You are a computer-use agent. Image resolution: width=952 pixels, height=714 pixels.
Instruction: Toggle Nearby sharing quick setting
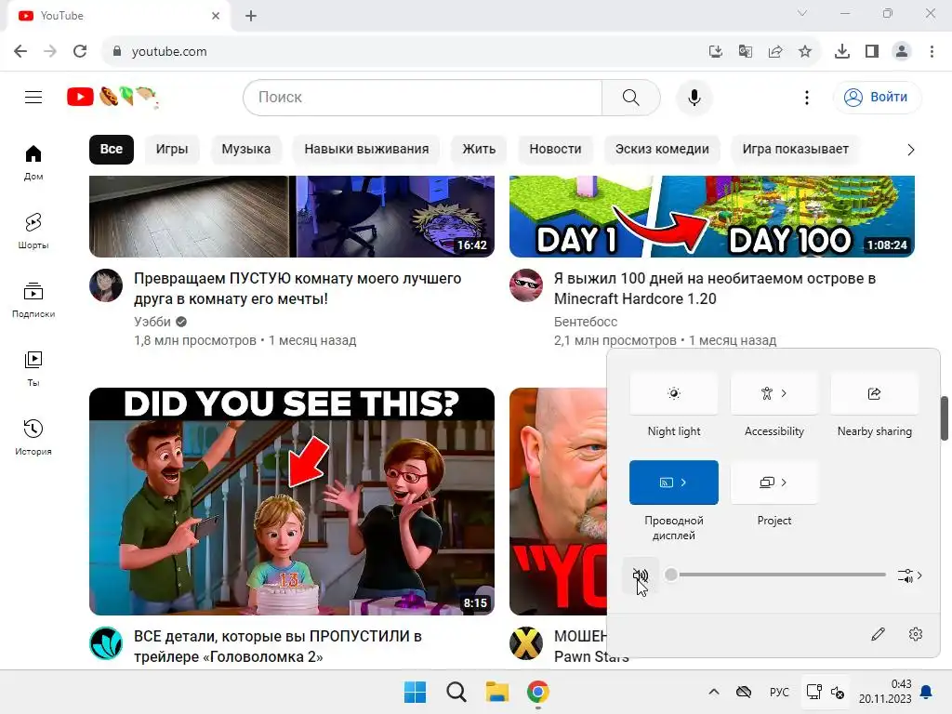pos(874,393)
